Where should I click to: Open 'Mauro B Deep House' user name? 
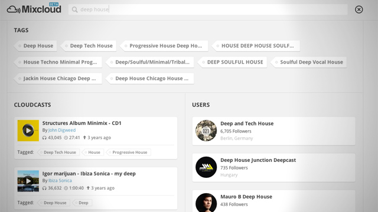point(246,197)
